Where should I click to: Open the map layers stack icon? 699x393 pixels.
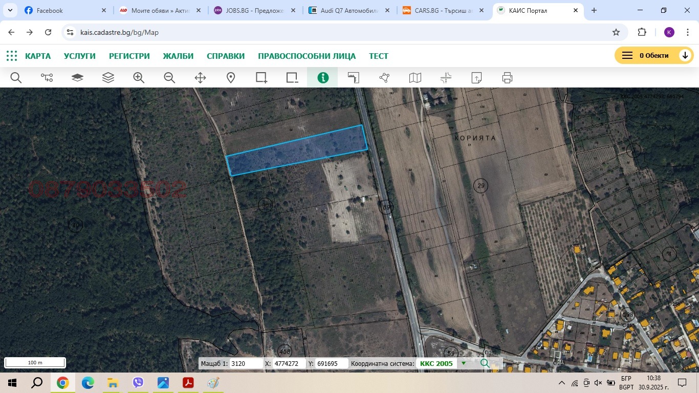[x=108, y=78]
